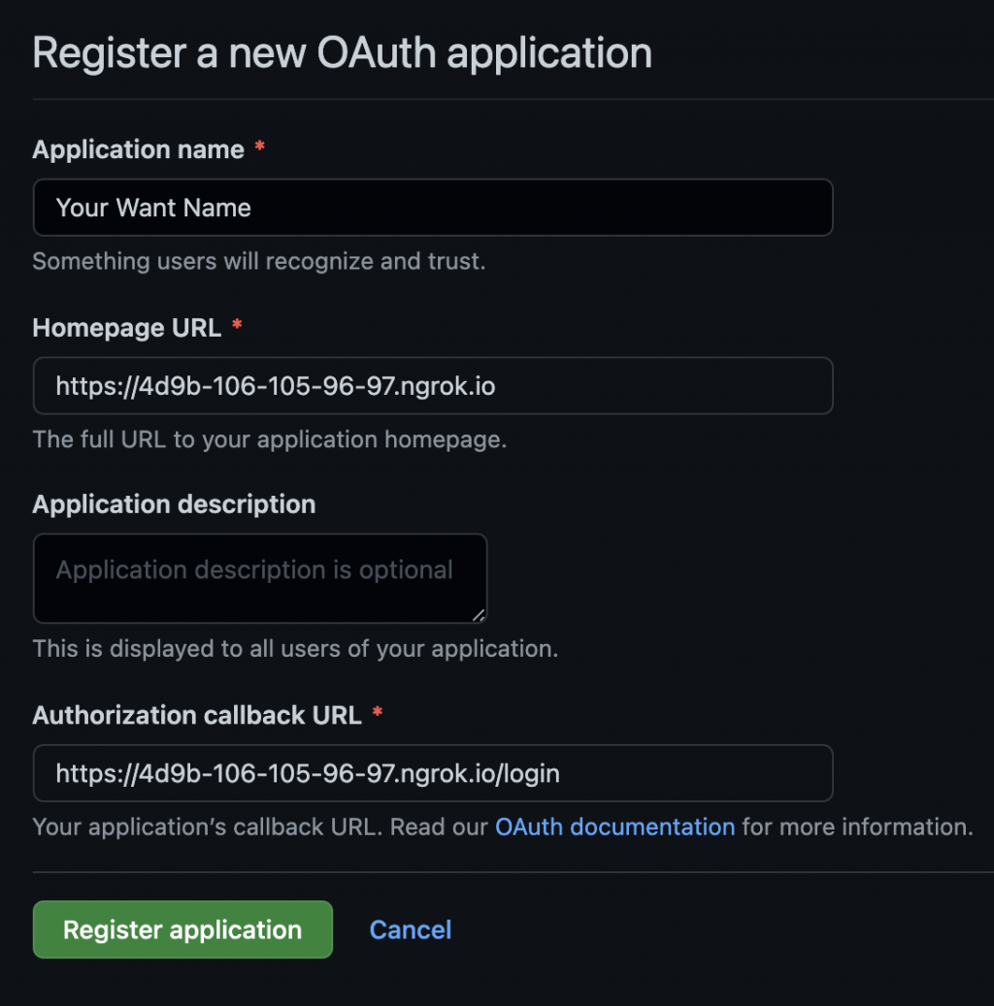Screen dimensions: 994x1006
Task: Click the "displayed to all users" helper text
Action: coord(295,648)
